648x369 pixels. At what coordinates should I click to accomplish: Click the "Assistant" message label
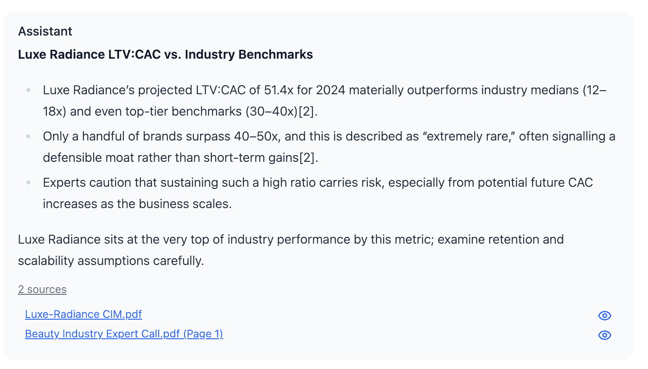pyautogui.click(x=45, y=32)
